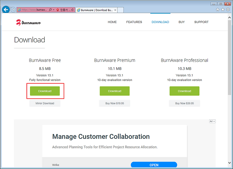The image size is (233, 169).
Task: Open FEATURES menu item
Action: 134,22
